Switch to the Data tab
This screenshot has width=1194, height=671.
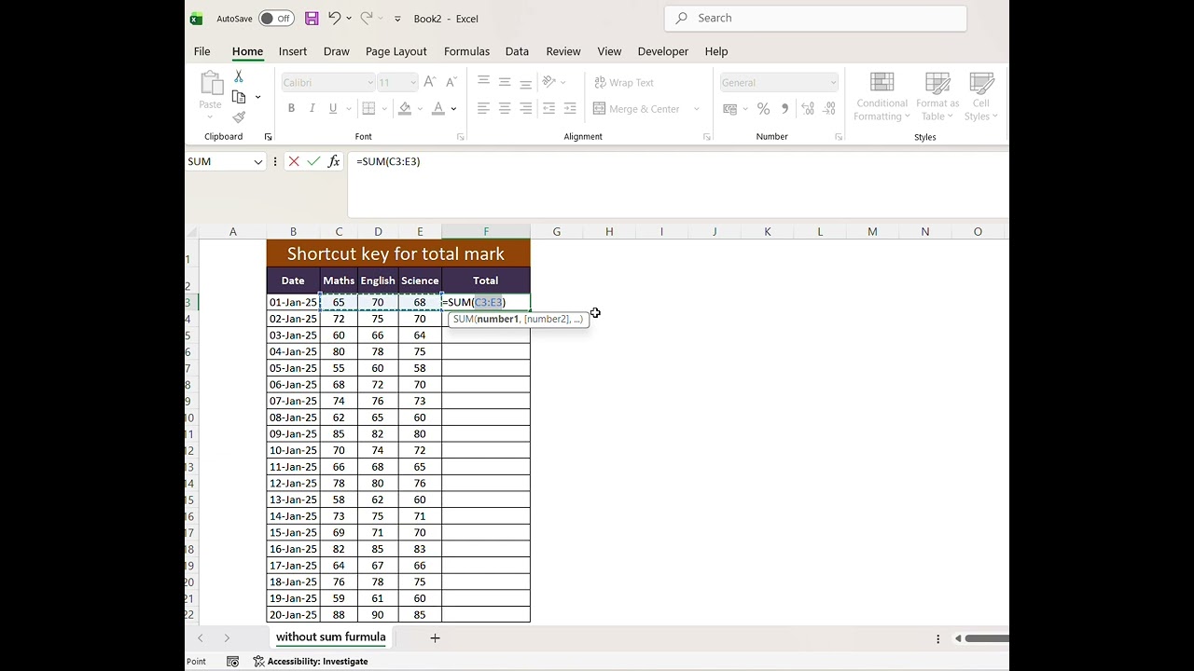click(517, 51)
